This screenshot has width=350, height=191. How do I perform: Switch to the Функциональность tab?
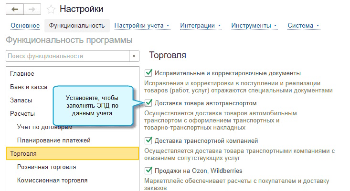(x=77, y=26)
